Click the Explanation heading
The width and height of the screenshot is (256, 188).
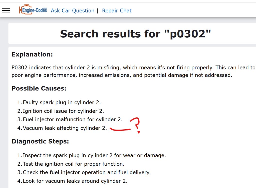pos(32,54)
